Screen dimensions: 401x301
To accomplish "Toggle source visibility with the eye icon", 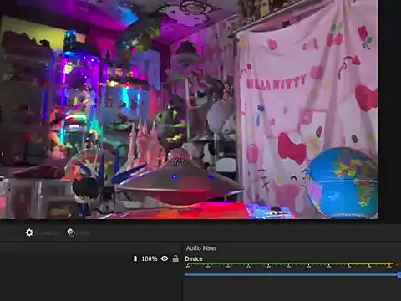I will click(x=165, y=258).
